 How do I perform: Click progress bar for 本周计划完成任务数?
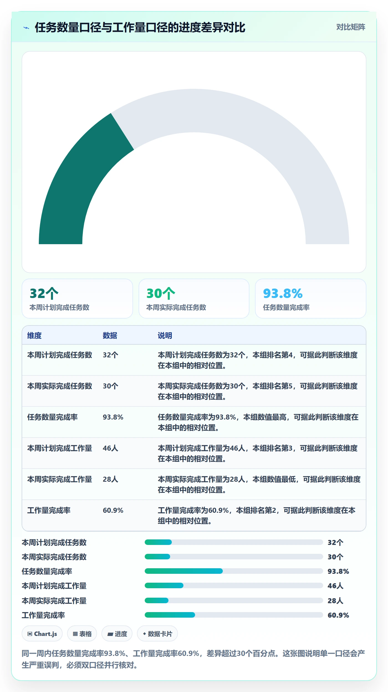click(234, 542)
